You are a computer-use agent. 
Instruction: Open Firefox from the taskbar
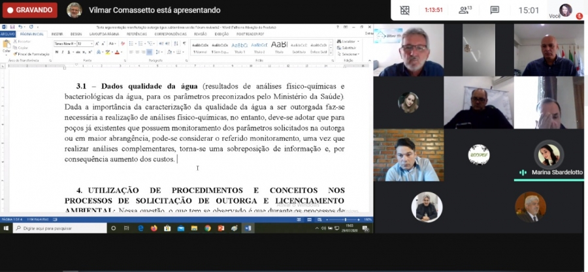154,228
